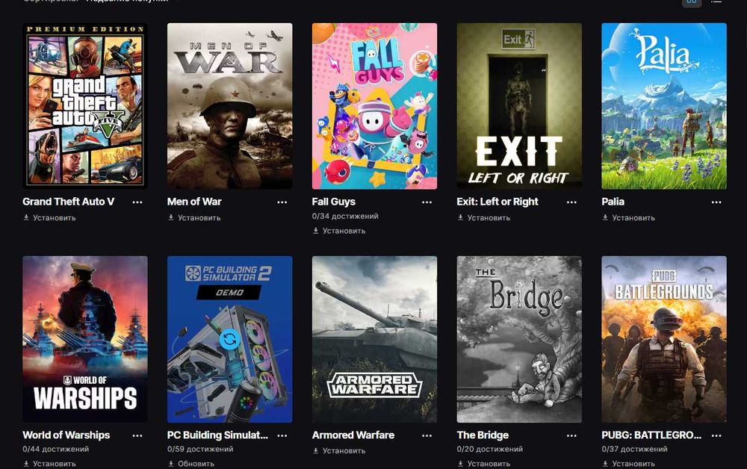Expand the sort order dropdown
Screen dimensions: 747x469
click(x=128, y=1)
